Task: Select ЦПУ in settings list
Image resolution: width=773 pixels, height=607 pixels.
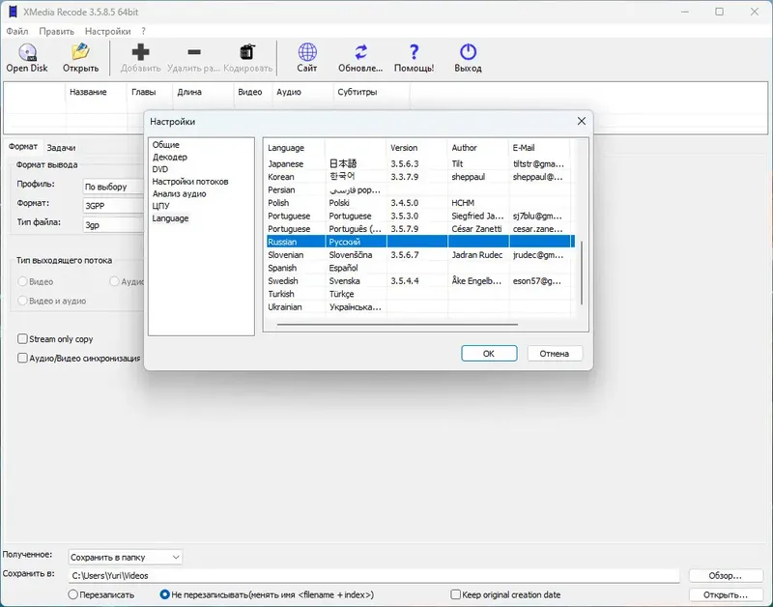Action: click(x=160, y=206)
